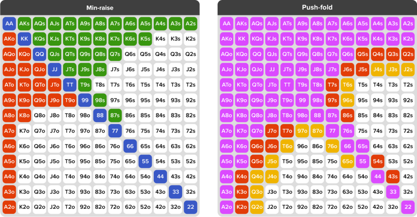Select the white T5s cell in Push-fold
417x217 pixels.
click(363, 85)
